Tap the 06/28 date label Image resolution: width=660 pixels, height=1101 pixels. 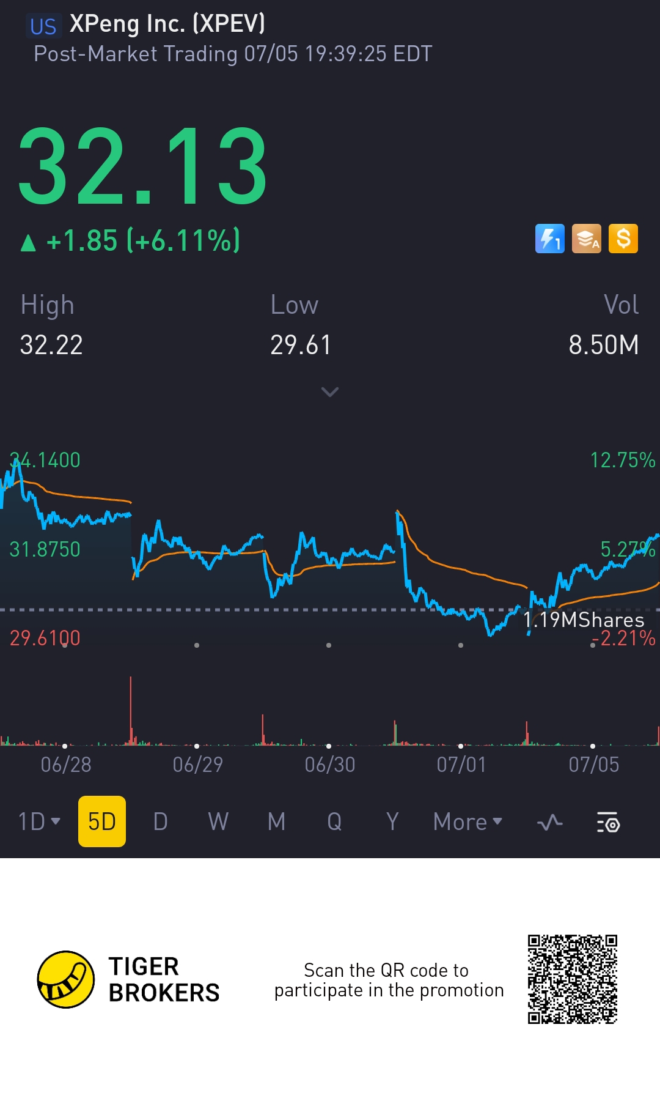(66, 765)
